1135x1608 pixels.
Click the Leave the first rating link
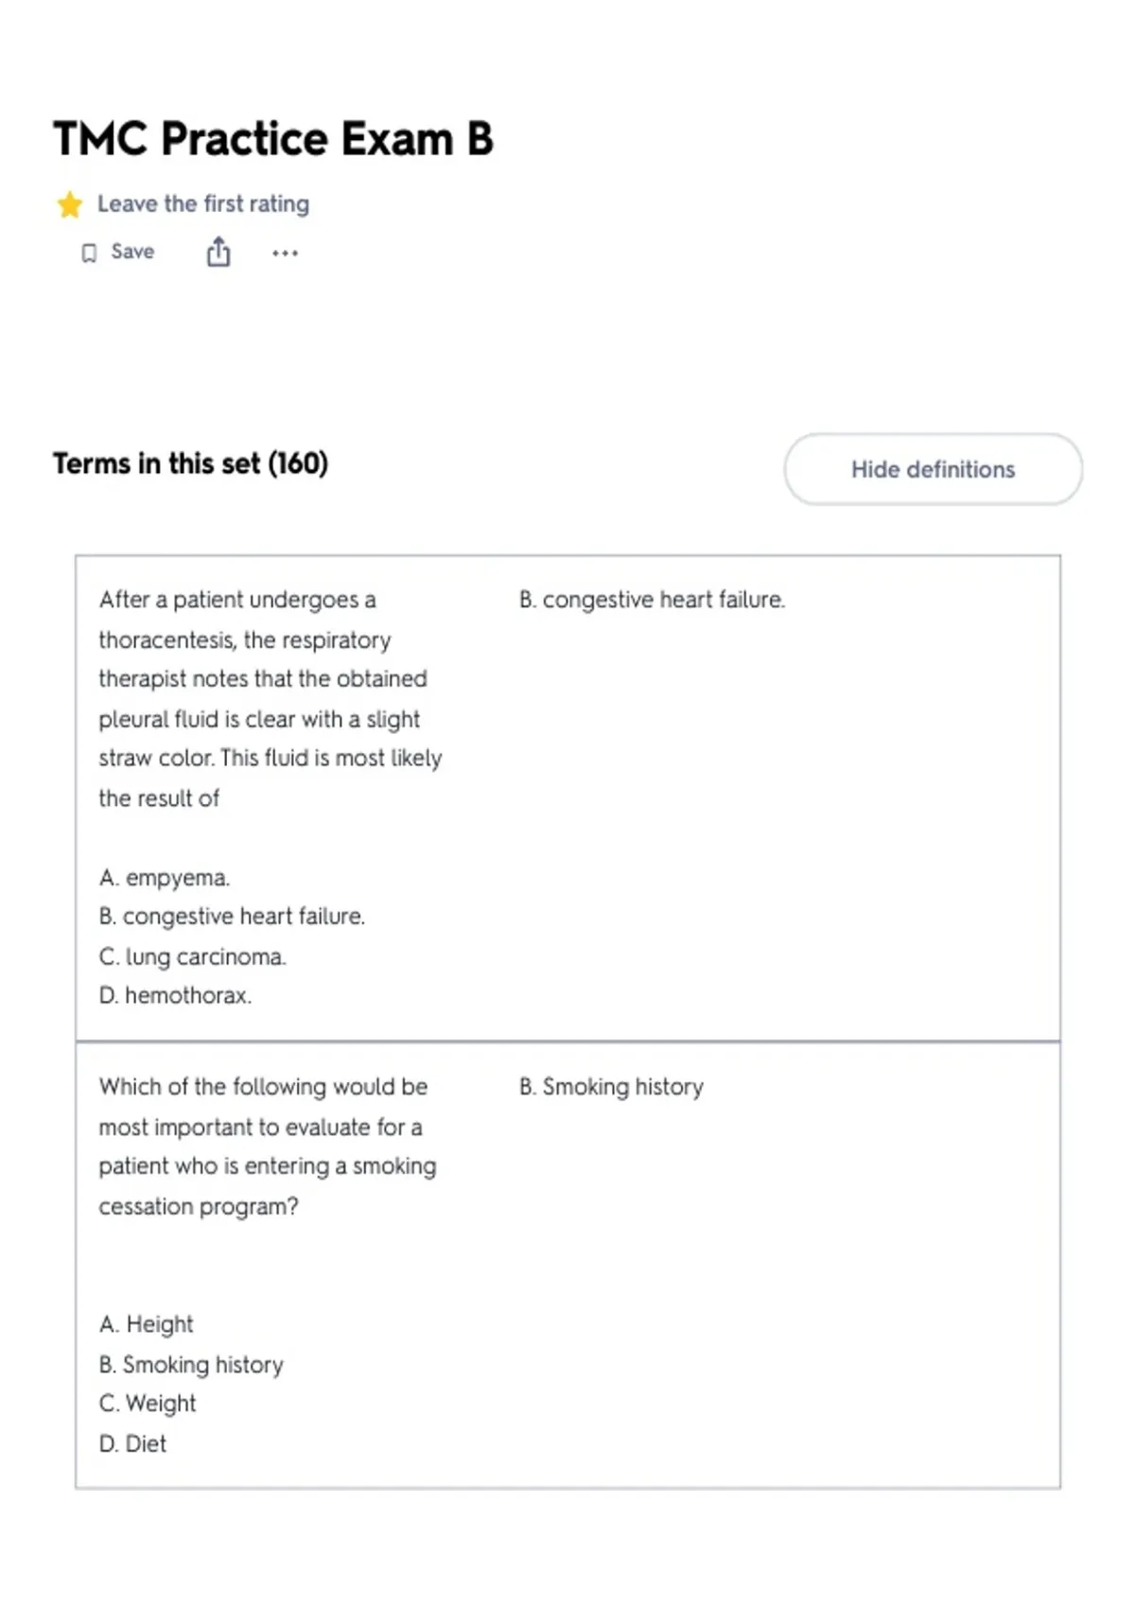tap(203, 204)
